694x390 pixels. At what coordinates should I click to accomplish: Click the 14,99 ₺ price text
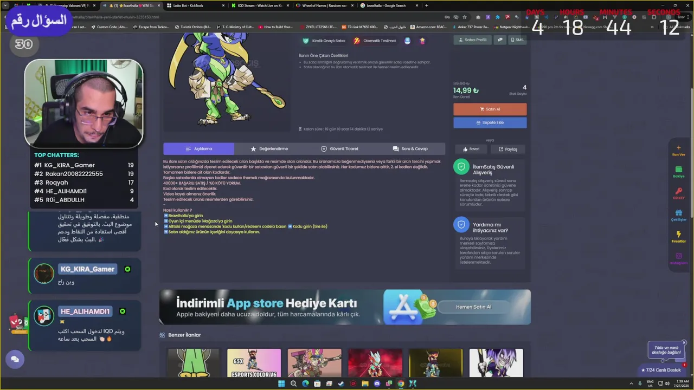466,90
